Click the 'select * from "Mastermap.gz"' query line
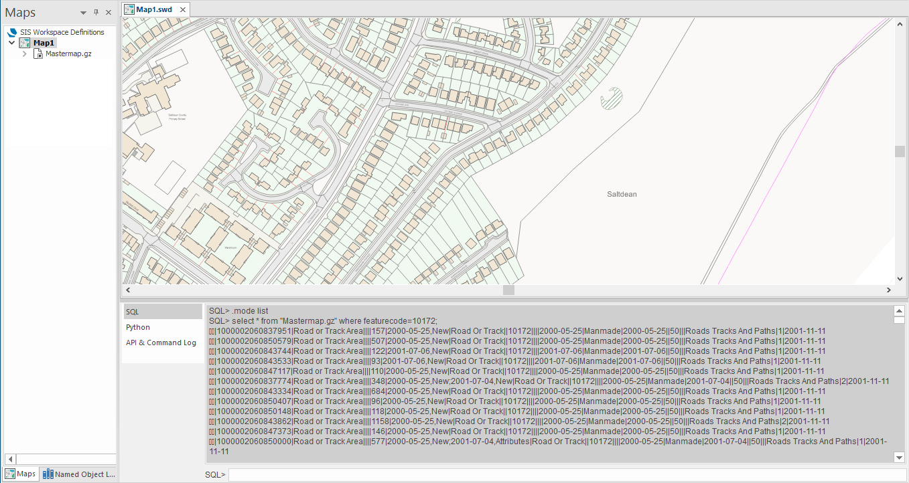 click(323, 321)
